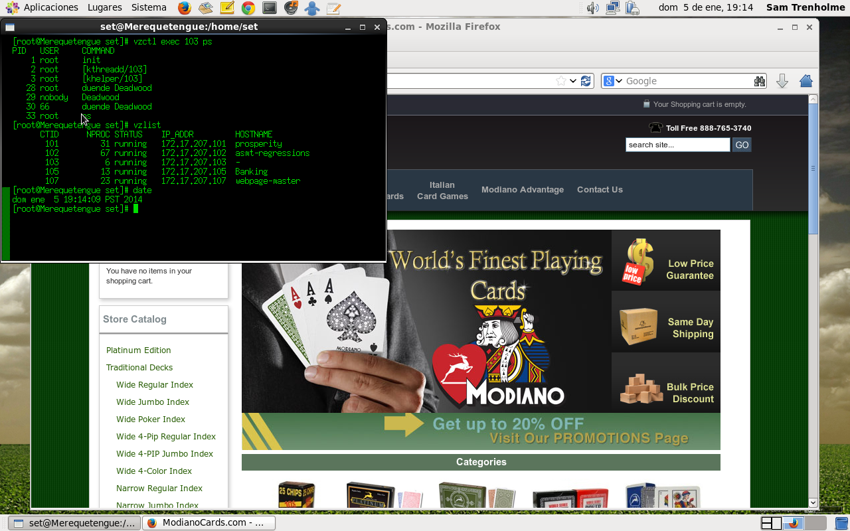Click the telephone icon beside Toll Free
The height and width of the screenshot is (531, 850).
[x=656, y=127]
